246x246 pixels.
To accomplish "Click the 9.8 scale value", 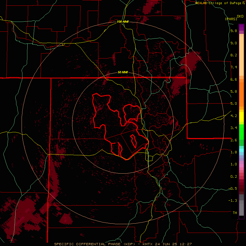I will (234, 31).
